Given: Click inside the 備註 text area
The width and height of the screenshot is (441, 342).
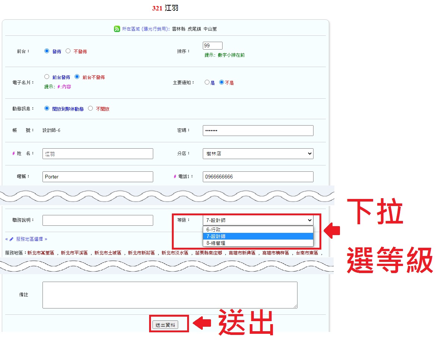Looking at the screenshot, I should point(170,295).
